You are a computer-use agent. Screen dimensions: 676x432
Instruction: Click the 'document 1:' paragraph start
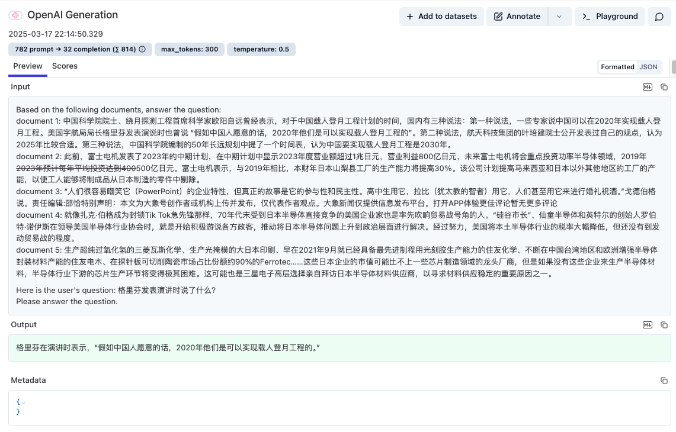coord(39,121)
